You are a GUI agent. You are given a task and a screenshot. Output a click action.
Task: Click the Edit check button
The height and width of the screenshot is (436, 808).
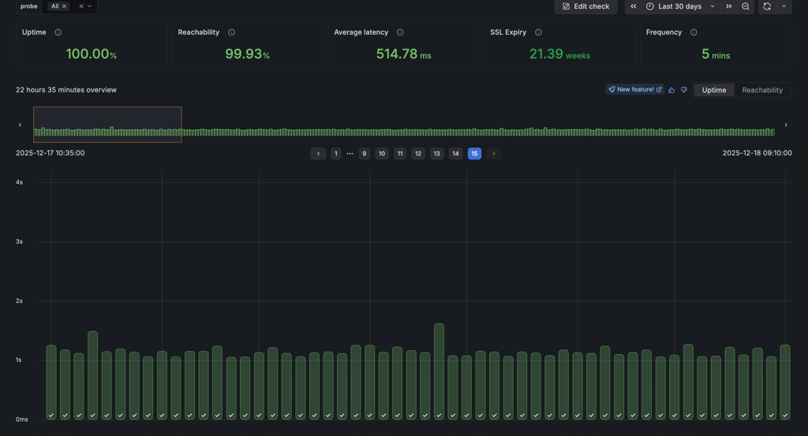pos(585,6)
